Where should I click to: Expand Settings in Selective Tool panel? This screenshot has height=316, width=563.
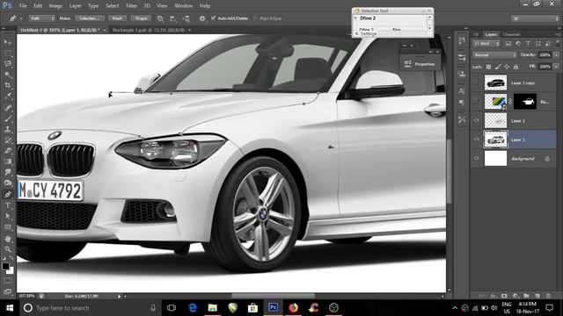pos(357,33)
